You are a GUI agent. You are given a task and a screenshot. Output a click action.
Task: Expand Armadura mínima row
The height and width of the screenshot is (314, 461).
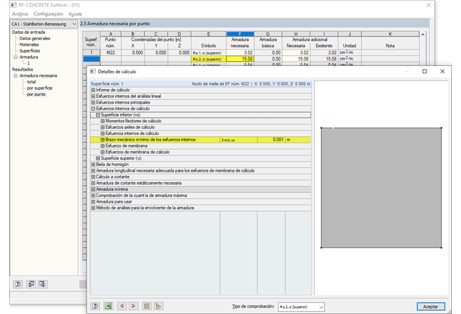tap(93, 189)
